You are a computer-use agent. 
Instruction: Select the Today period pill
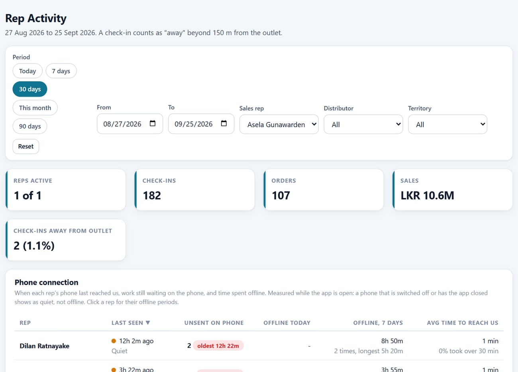coord(27,71)
